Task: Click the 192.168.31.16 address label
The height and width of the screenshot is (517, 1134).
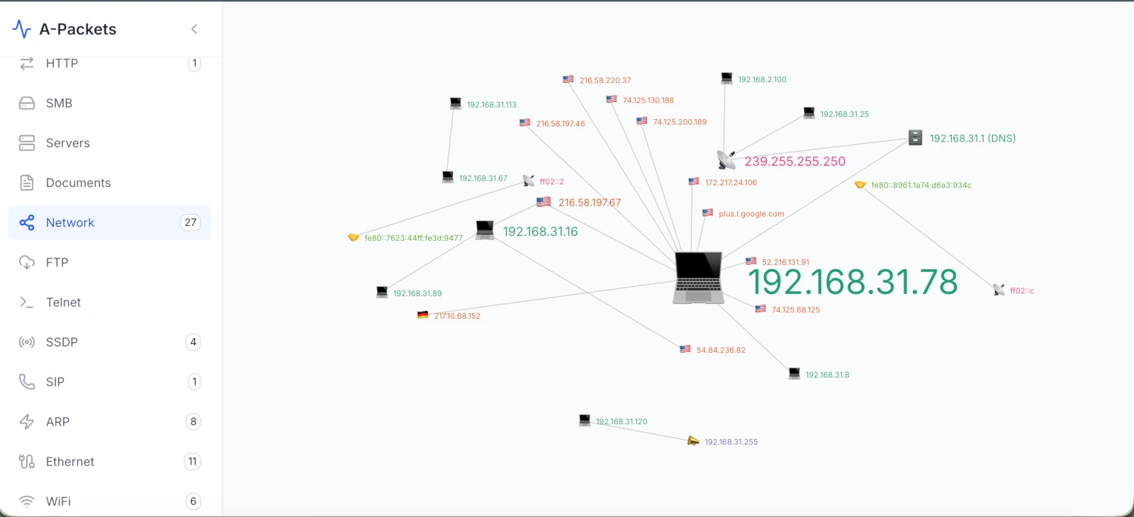Action: tap(541, 232)
